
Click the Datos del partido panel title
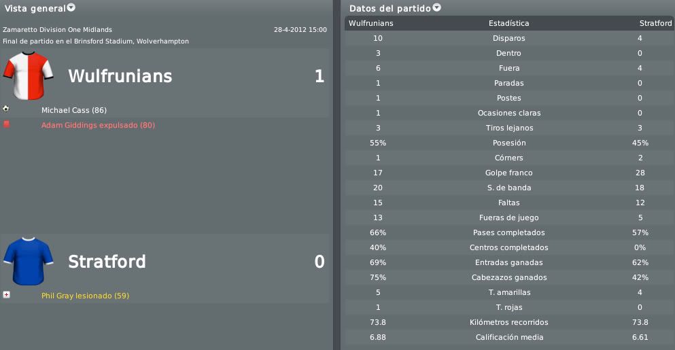(390, 8)
